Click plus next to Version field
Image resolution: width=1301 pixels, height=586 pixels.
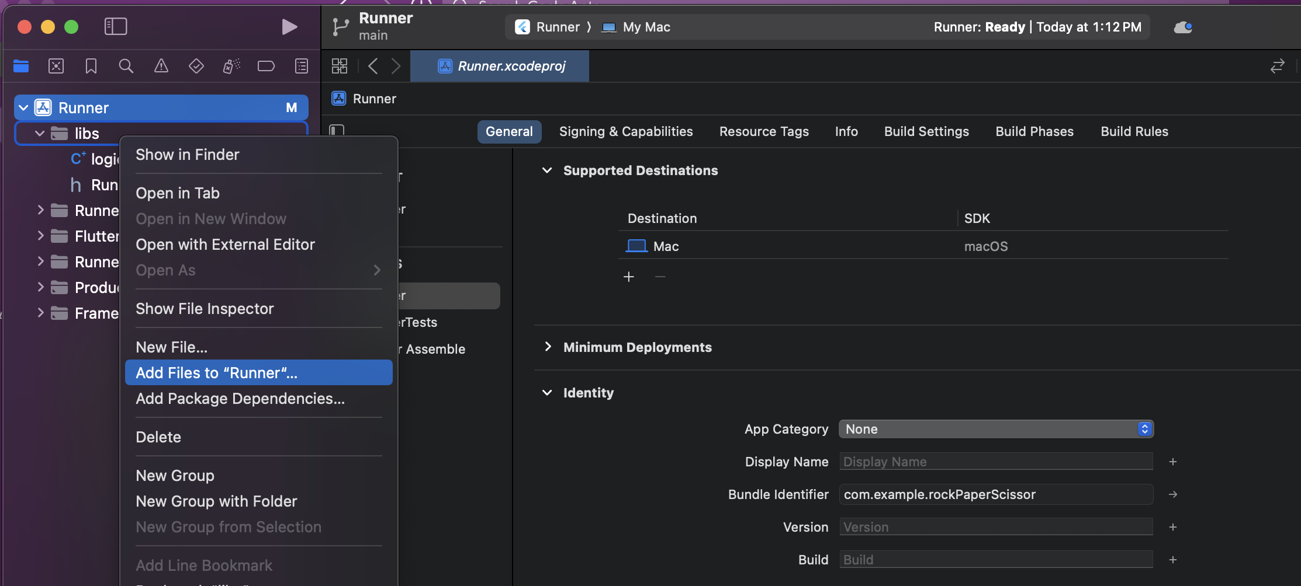coord(1172,527)
